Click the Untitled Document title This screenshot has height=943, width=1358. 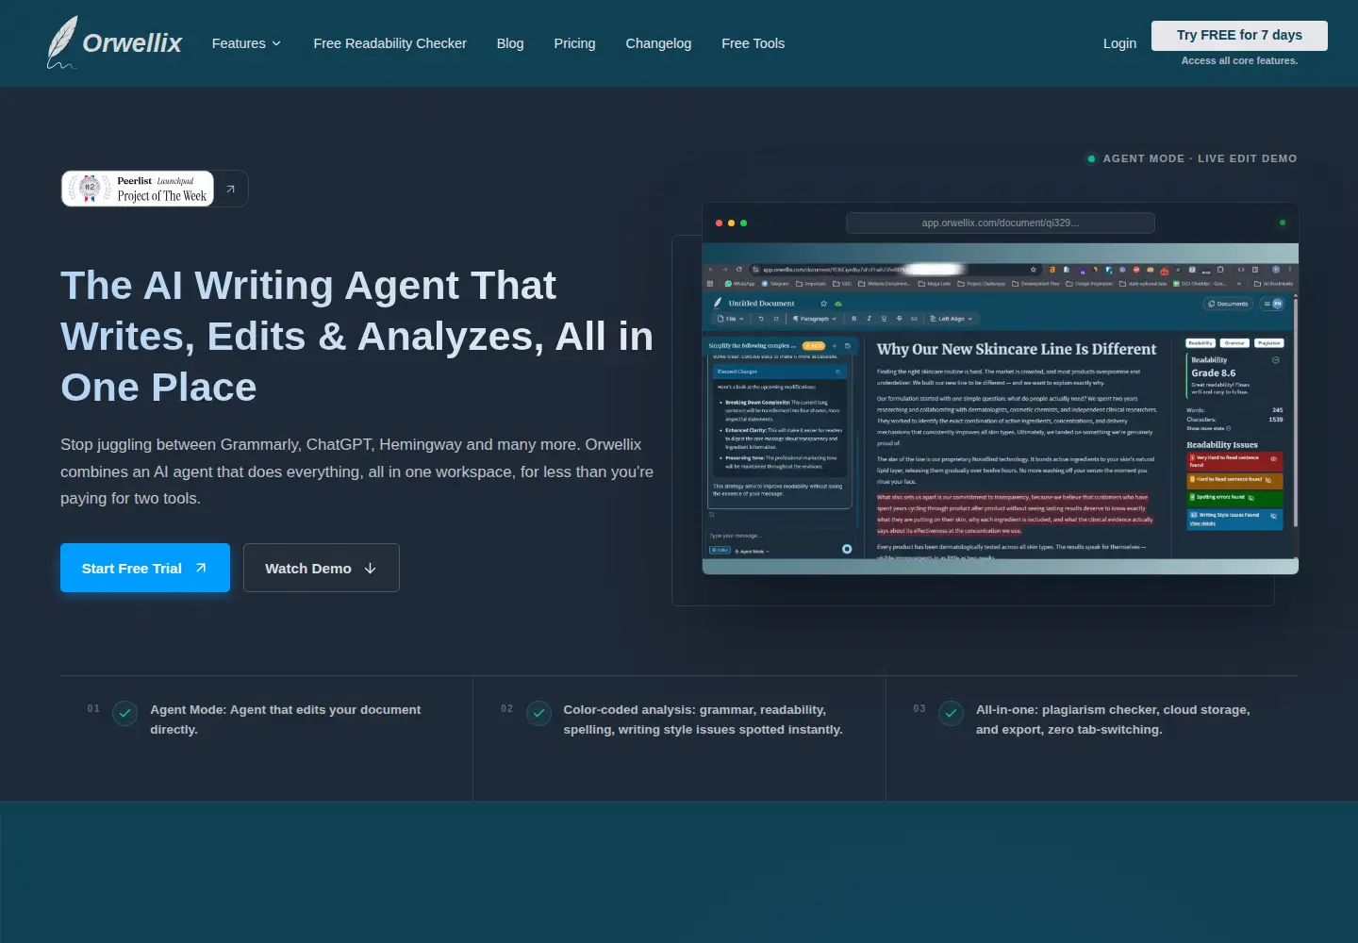tap(761, 304)
